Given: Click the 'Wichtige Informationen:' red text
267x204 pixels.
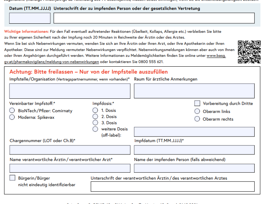Looking at the screenshot, I should point(26,31).
